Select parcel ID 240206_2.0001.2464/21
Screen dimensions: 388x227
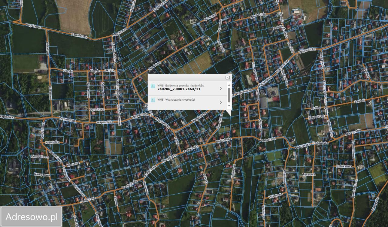tap(179, 89)
